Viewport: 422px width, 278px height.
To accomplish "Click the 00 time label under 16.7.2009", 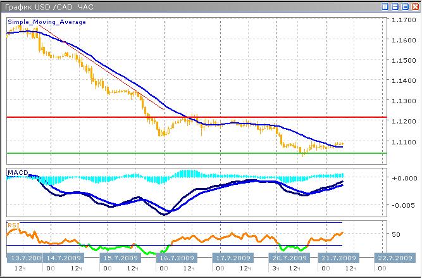I will [x=164, y=269].
